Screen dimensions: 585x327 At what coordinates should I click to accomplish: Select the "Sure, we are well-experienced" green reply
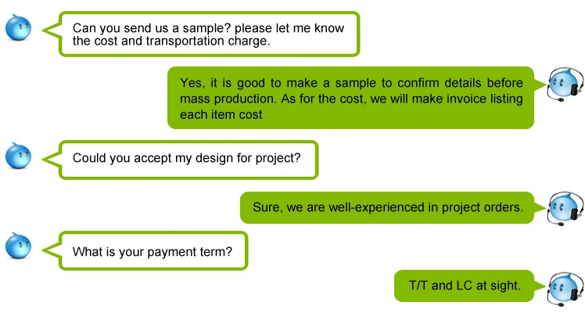point(386,208)
